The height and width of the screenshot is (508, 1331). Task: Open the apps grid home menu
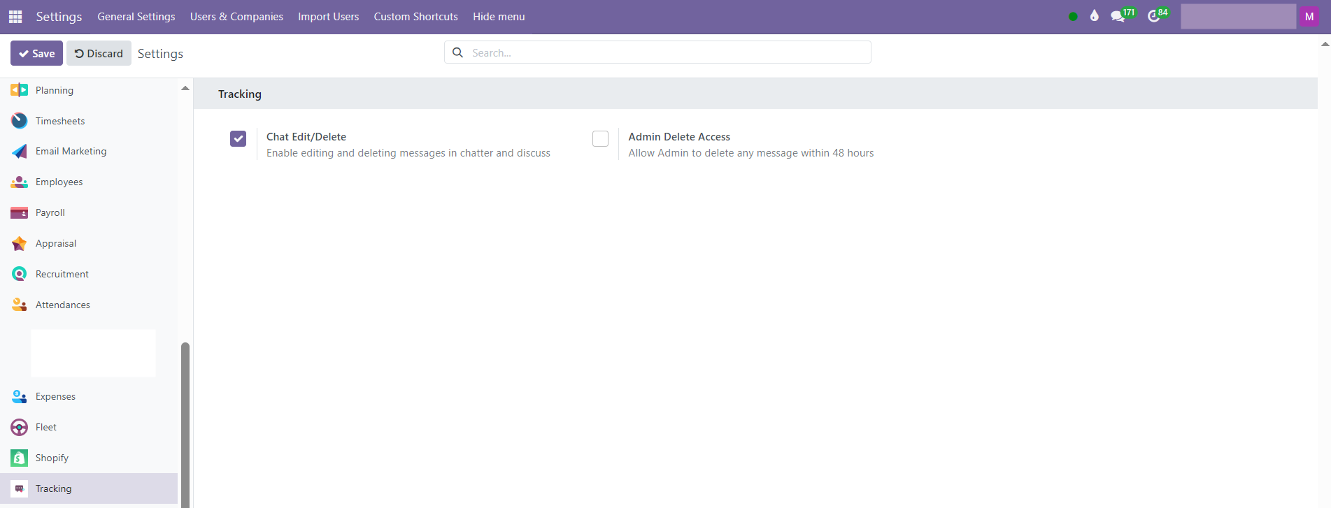pos(15,16)
